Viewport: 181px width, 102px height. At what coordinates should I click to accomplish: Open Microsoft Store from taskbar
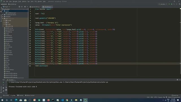point(25,100)
